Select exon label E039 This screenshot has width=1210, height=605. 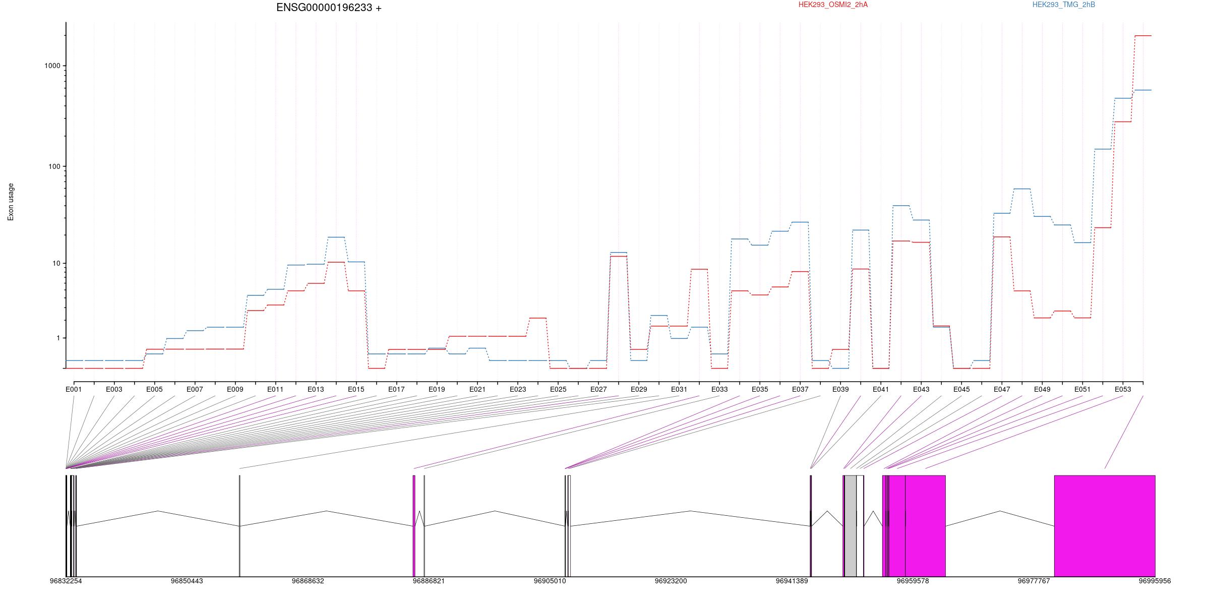coord(840,389)
